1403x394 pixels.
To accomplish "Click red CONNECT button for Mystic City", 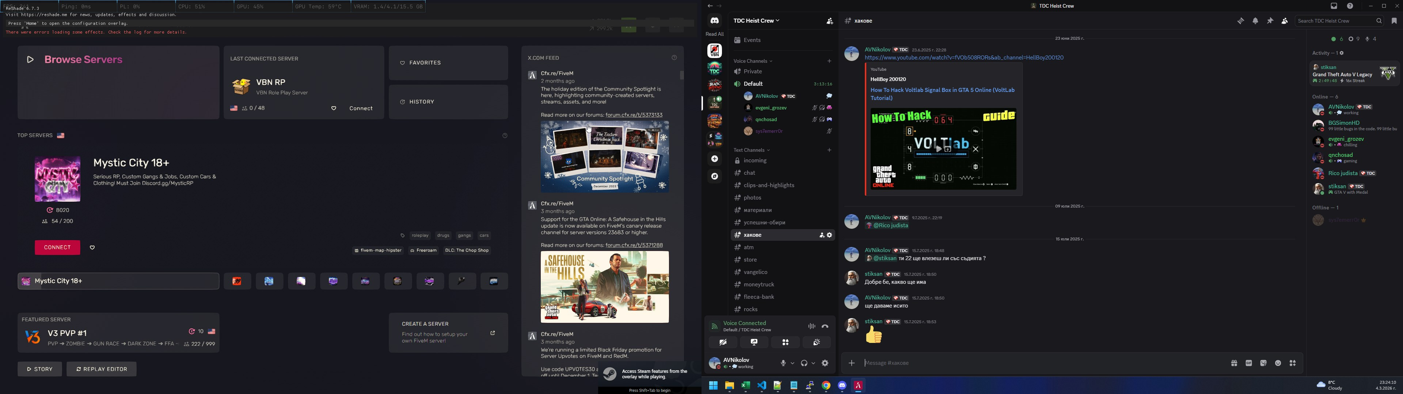I will tap(57, 248).
